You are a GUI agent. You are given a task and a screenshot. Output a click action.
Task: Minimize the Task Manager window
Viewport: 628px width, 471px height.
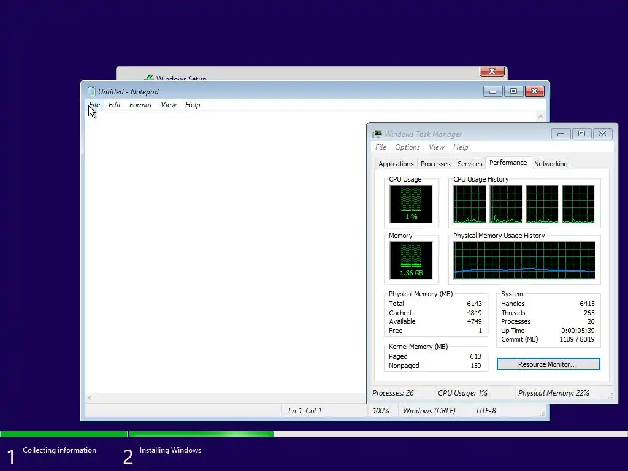(x=561, y=134)
